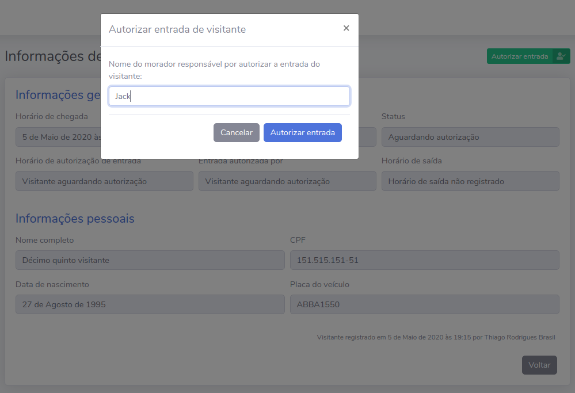Select the Status field Aguardando autorização

tap(470, 137)
